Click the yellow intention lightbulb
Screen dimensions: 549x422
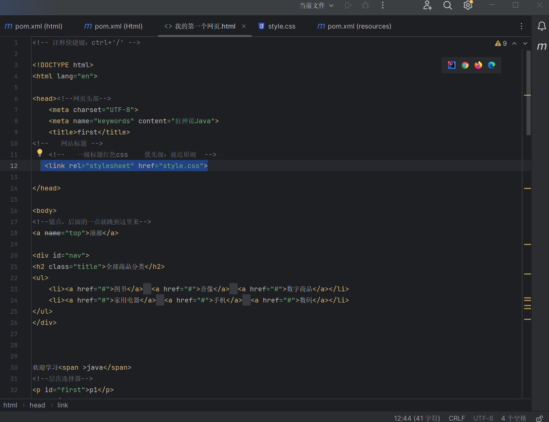(x=40, y=153)
